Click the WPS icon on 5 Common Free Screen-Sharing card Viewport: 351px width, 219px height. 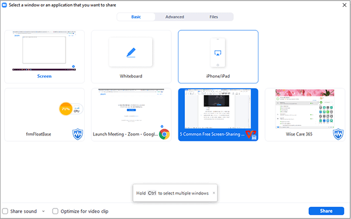(251, 135)
